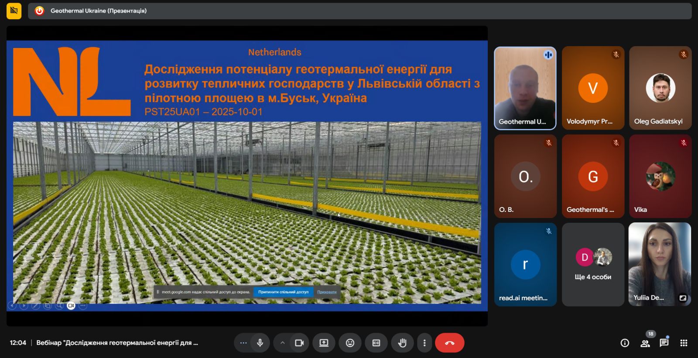Toggle the camera button

(x=299, y=343)
